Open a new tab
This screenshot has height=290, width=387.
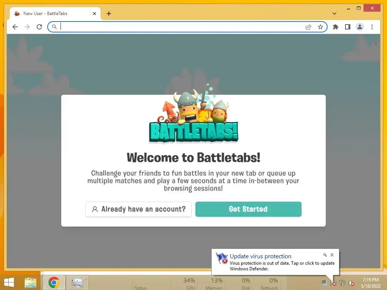point(109,14)
